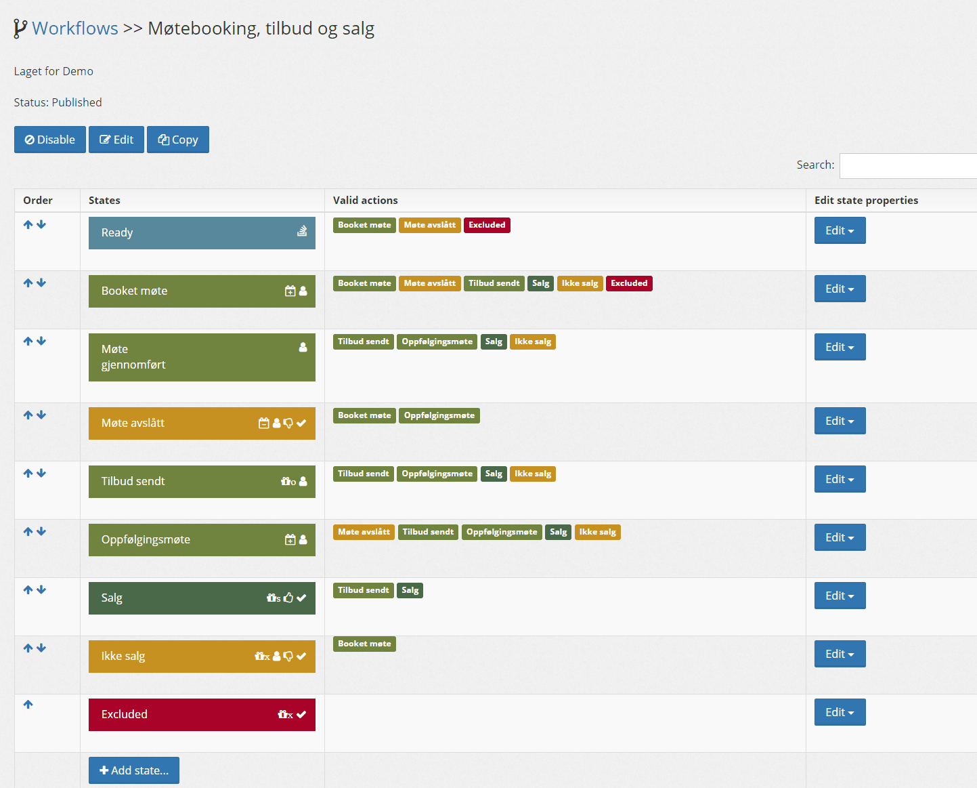The height and width of the screenshot is (788, 977).
Task: Click thumbs-down icon in Møte avslått state
Action: (288, 423)
